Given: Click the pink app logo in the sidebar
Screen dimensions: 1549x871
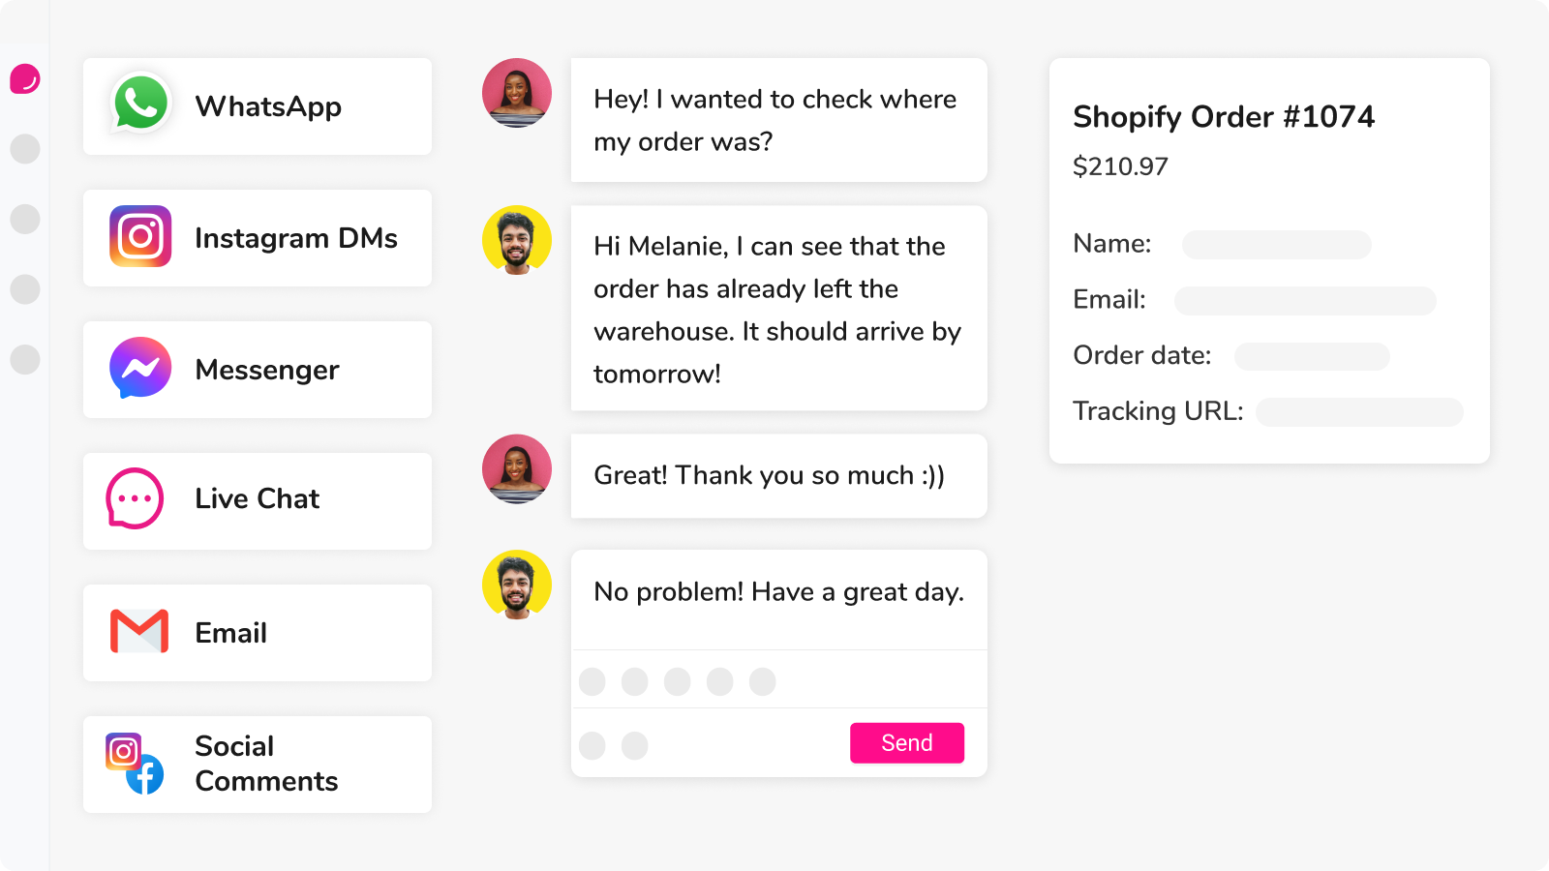Looking at the screenshot, I should (x=25, y=79).
